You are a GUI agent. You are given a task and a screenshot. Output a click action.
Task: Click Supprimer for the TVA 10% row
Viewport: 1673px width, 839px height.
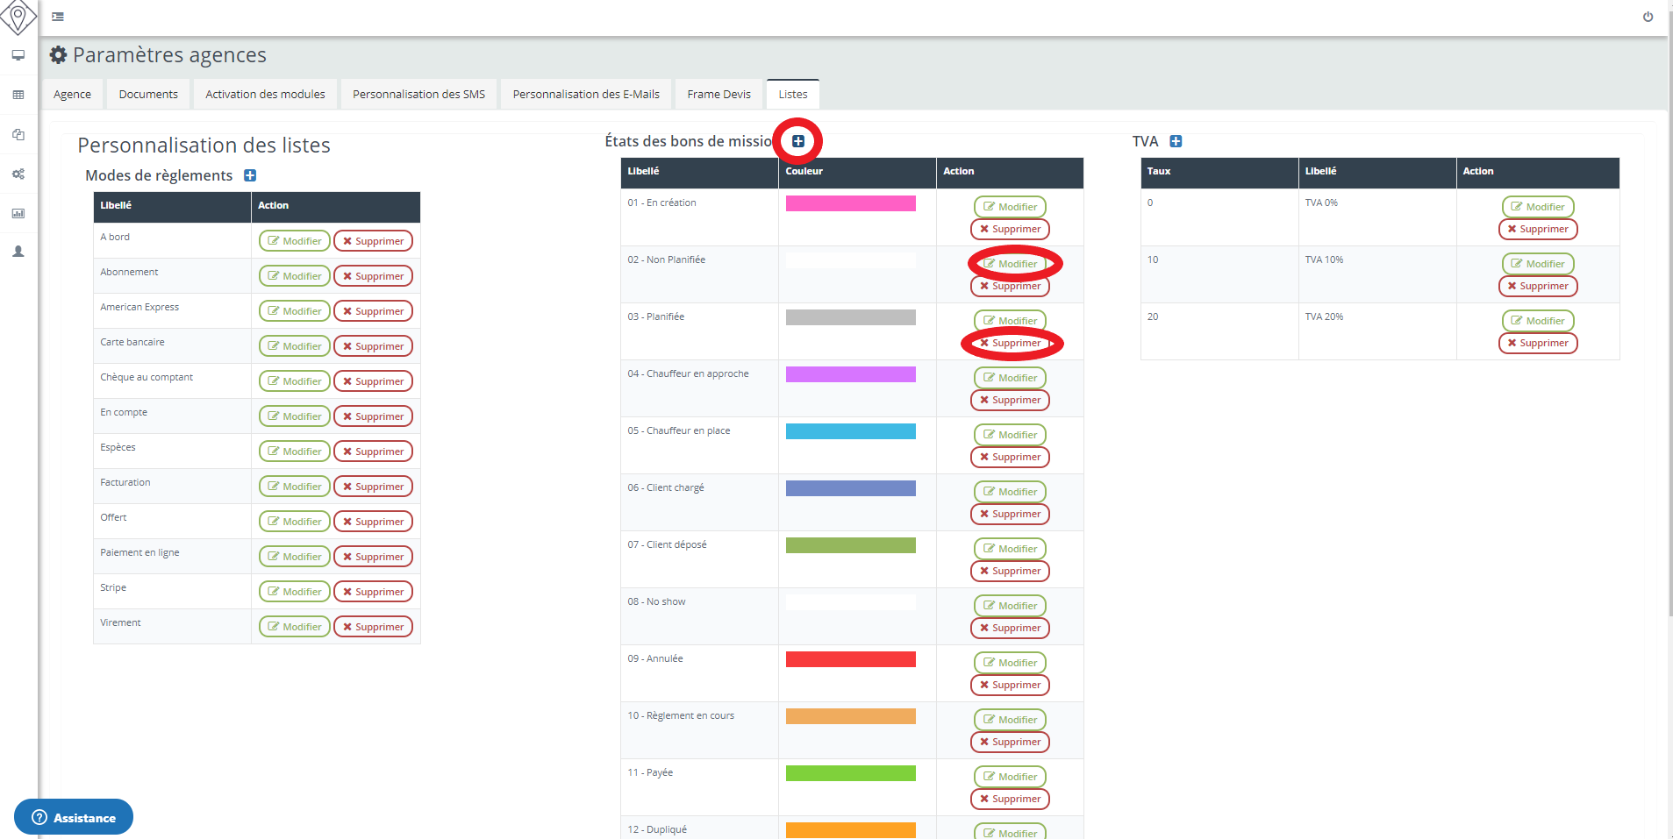1537,286
